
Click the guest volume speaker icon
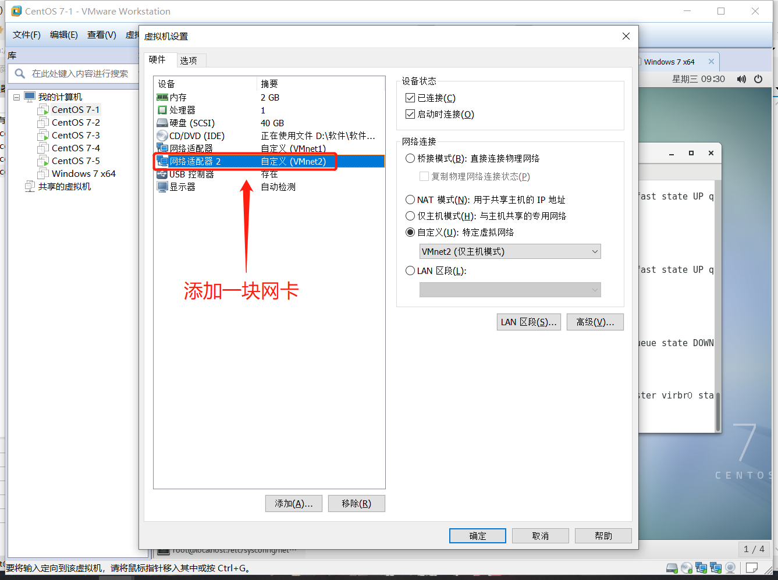pyautogui.click(x=741, y=79)
